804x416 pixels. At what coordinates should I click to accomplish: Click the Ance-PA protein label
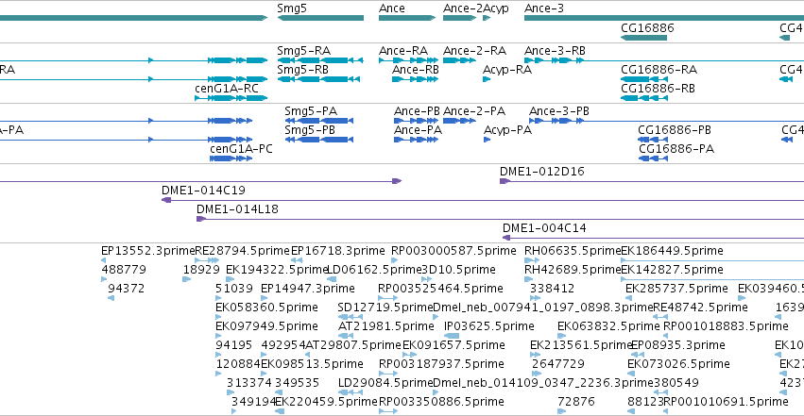pyautogui.click(x=418, y=130)
